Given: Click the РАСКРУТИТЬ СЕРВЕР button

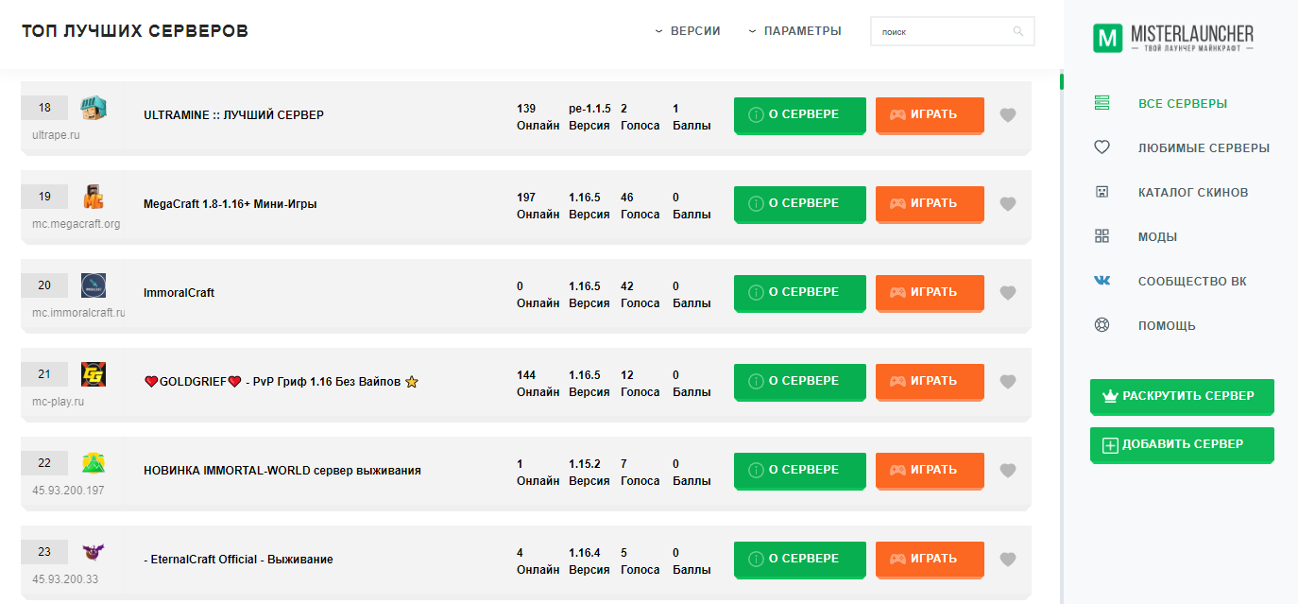Looking at the screenshot, I should click(x=1182, y=397).
